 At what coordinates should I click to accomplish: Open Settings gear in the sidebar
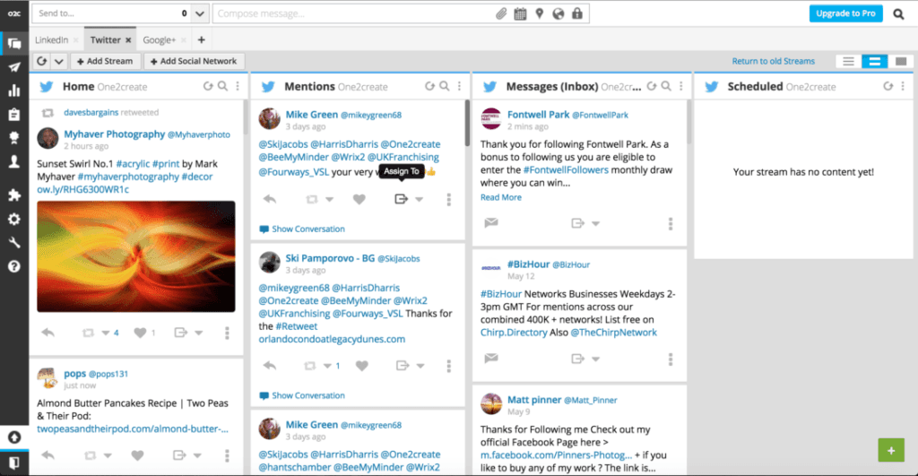click(14, 219)
